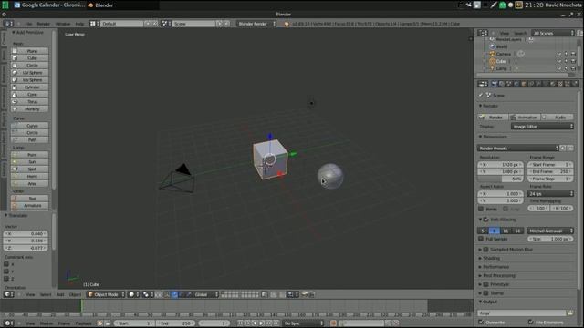The width and height of the screenshot is (584, 328).
Task: Enable the Freestyle checkbox
Action: tap(486, 284)
